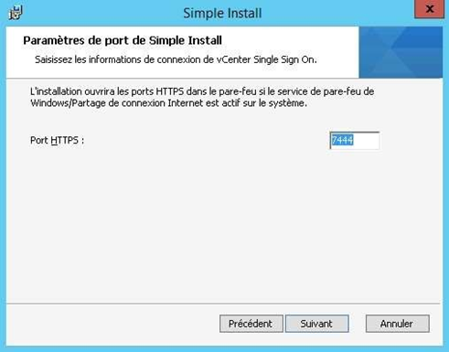The height and width of the screenshot is (352, 449).
Task: Click the vCenter Single Sign On text
Action: point(267,59)
